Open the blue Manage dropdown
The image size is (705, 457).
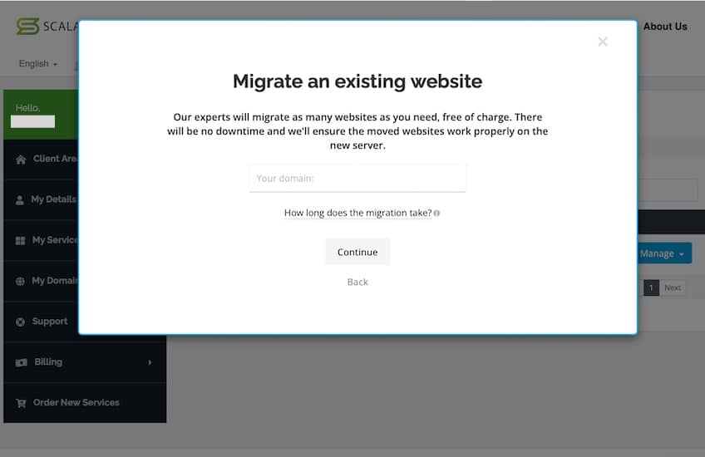tap(664, 253)
